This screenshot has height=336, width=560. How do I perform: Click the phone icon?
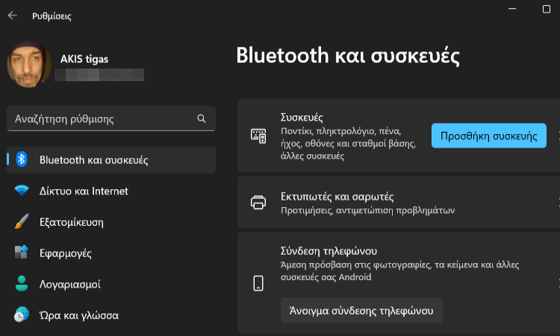[258, 283]
